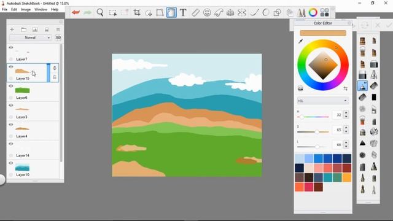Swap colors using arrows below wheel
Image resolution: width=393 pixels, height=221 pixels.
[346, 88]
